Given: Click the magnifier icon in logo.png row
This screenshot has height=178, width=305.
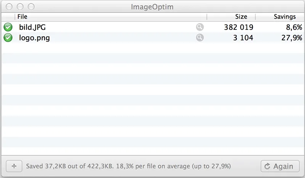Looking at the screenshot, I should pos(200,38).
